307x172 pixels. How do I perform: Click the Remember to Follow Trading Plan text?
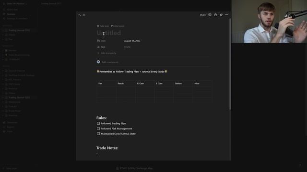[x=132, y=72]
